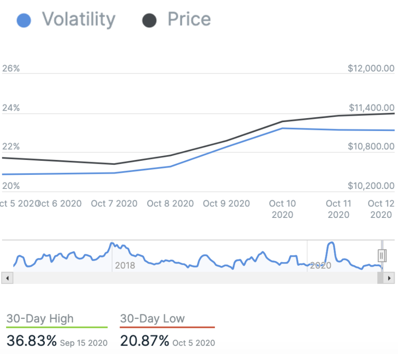Toggle Volatility series via its legend label
This screenshot has height=362, width=398.
click(78, 19)
